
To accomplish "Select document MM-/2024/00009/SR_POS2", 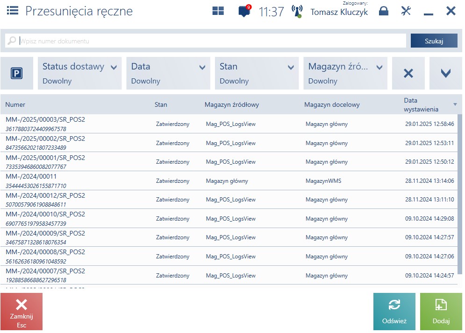I will [229, 237].
